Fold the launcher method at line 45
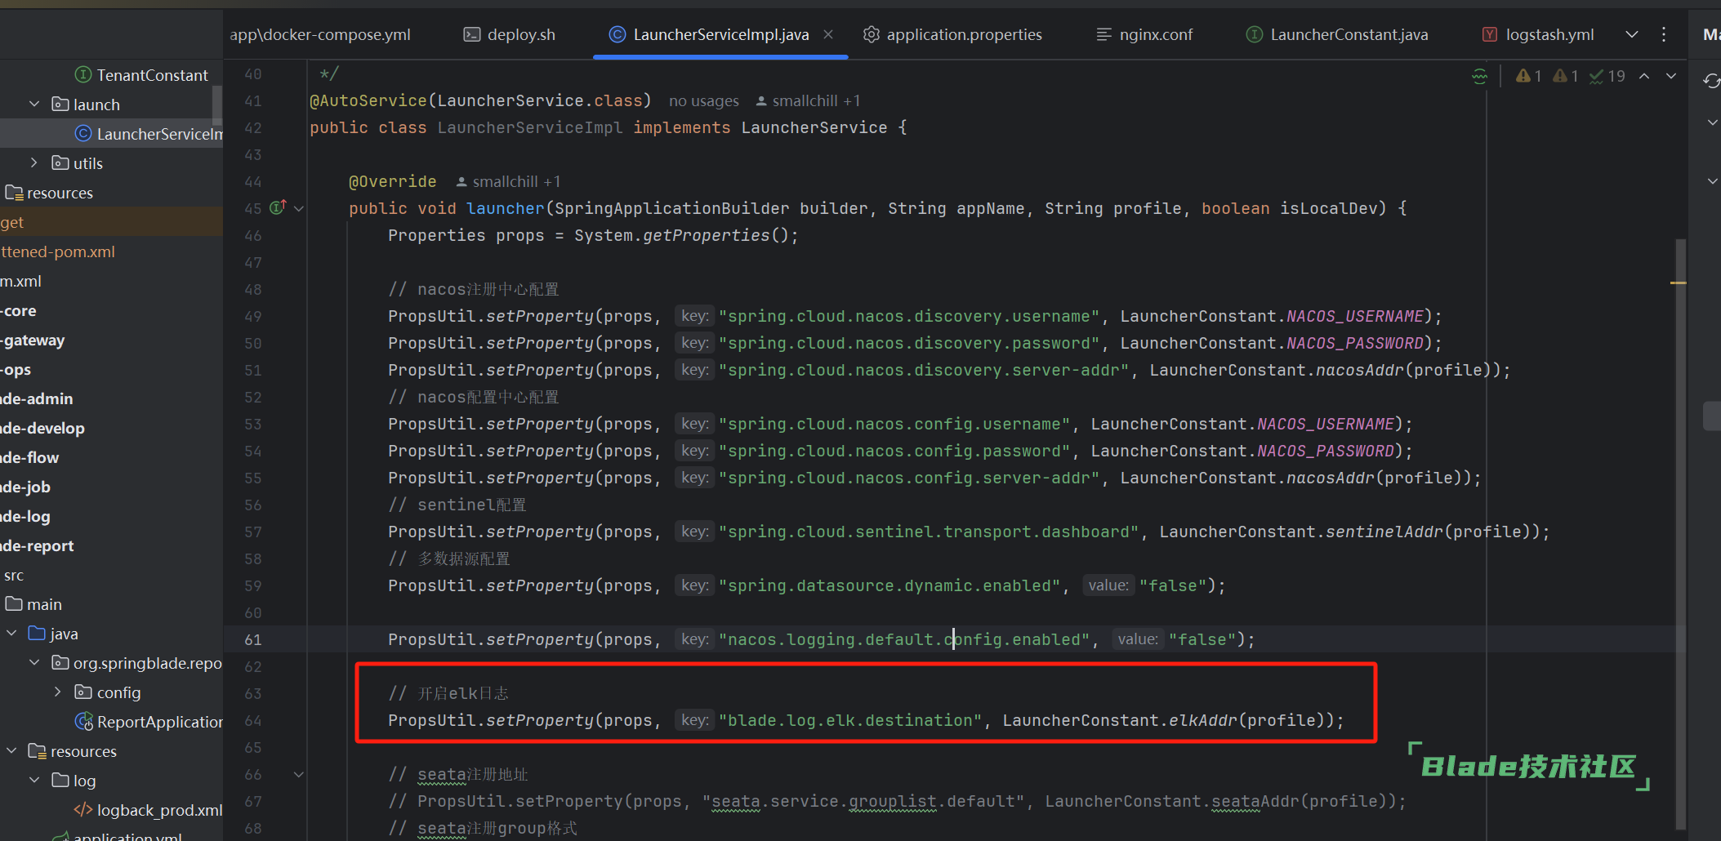This screenshot has width=1721, height=841. tap(299, 209)
